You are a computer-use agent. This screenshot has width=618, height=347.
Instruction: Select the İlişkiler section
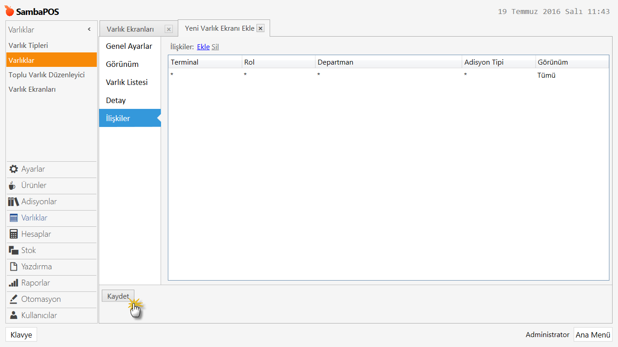tap(130, 118)
